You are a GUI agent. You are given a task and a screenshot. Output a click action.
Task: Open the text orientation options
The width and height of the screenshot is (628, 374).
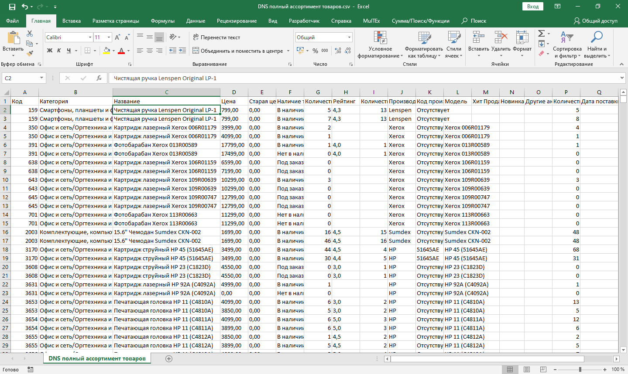[x=175, y=37]
